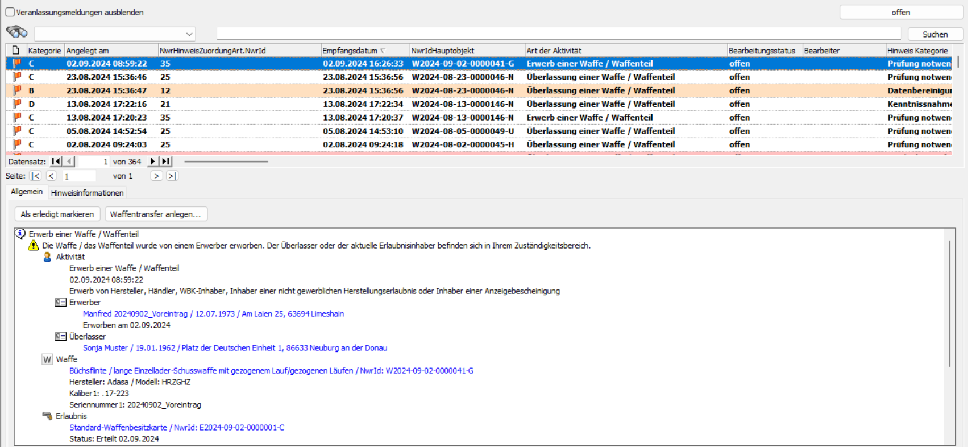Click the Erlaubnis pistol icon
Viewport: 968px width, 447px height.
(x=47, y=416)
